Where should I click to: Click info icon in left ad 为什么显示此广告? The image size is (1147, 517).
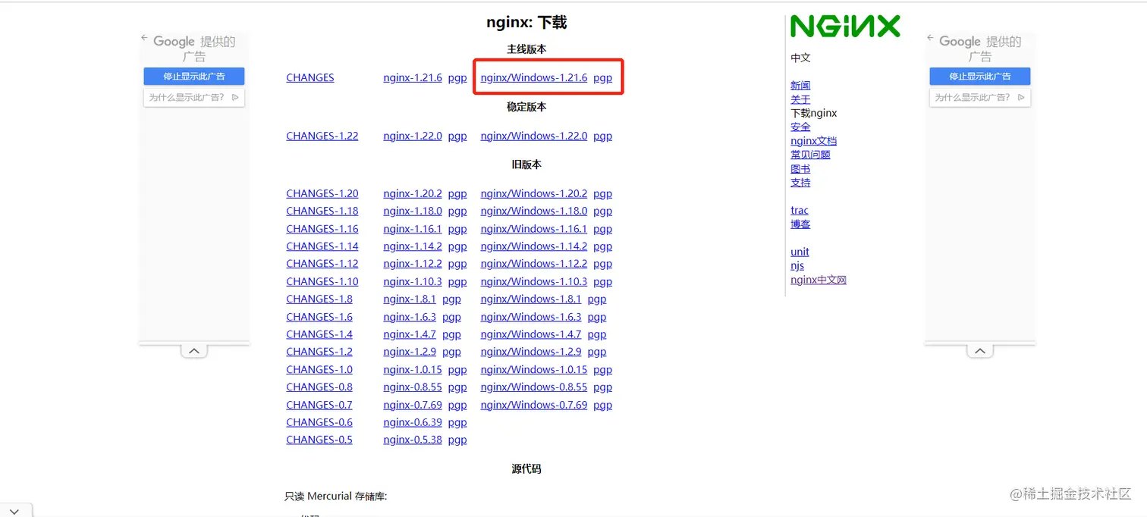(235, 97)
